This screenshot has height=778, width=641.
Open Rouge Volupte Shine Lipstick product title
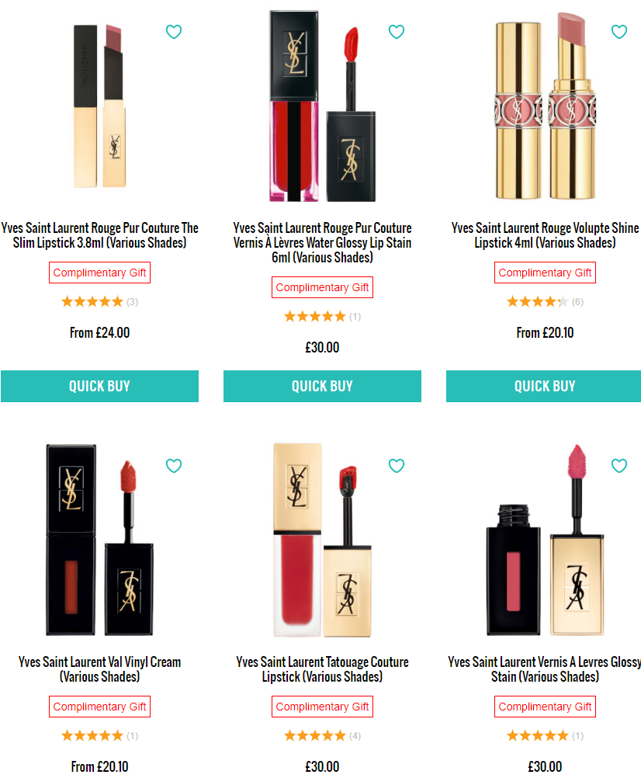[545, 235]
